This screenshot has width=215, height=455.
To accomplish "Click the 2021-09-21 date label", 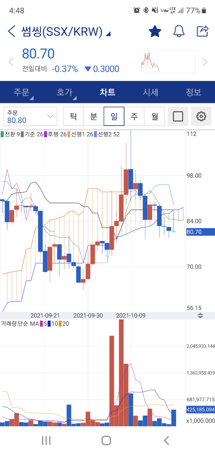I will tap(45, 316).
